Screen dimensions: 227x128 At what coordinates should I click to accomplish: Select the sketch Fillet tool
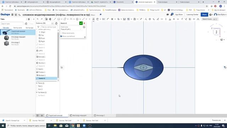[x=108, y=19]
